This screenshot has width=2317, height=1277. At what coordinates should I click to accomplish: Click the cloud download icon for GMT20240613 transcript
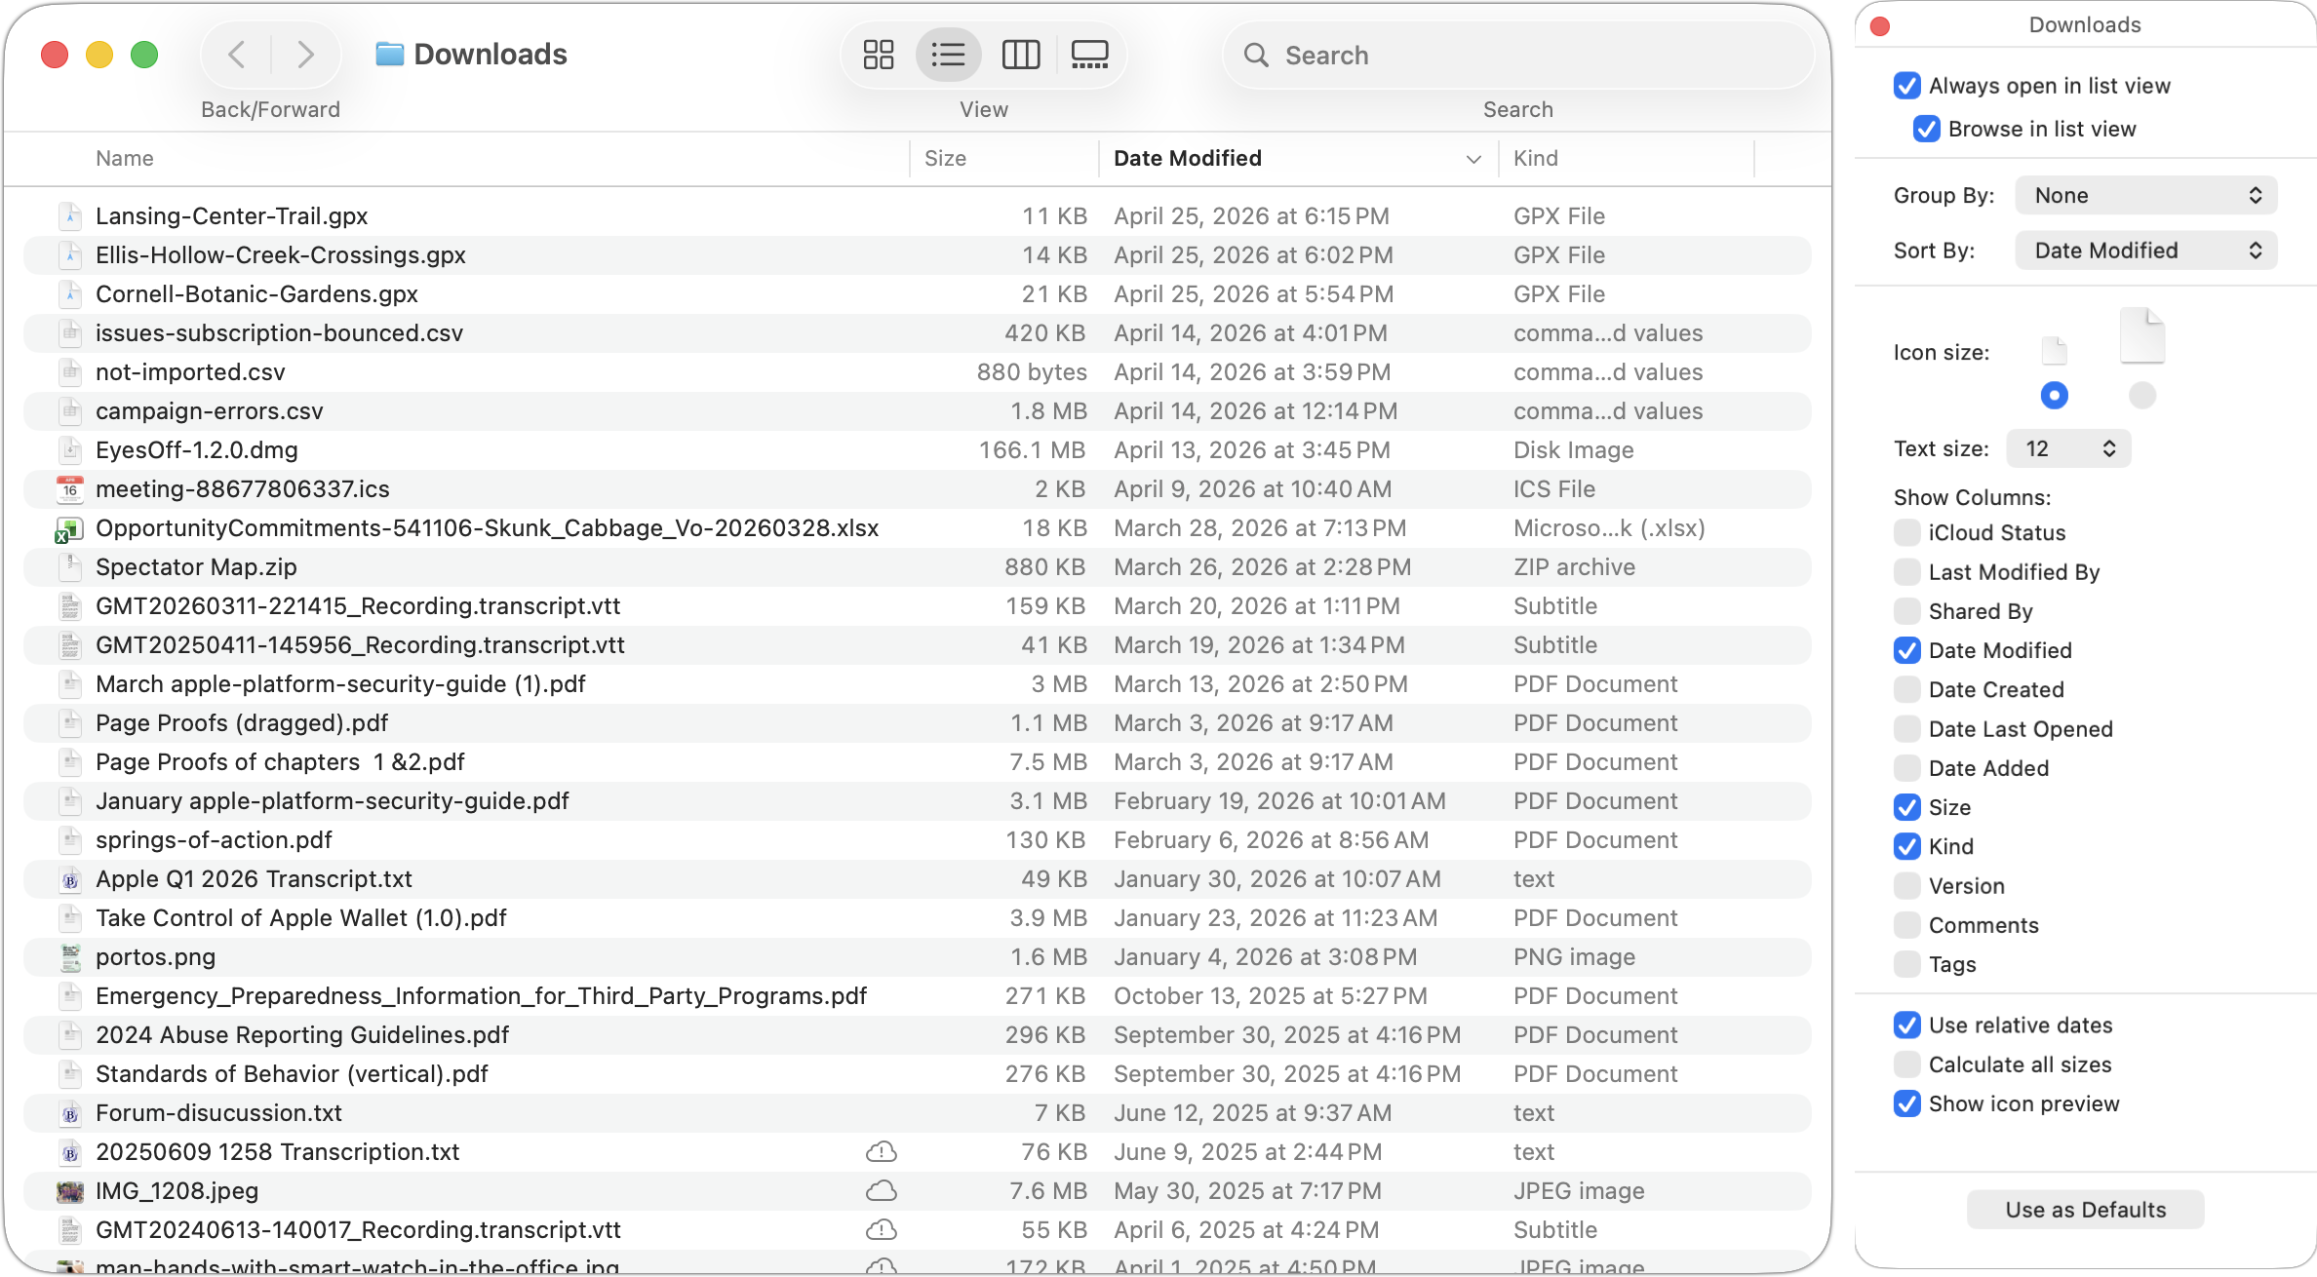882,1230
